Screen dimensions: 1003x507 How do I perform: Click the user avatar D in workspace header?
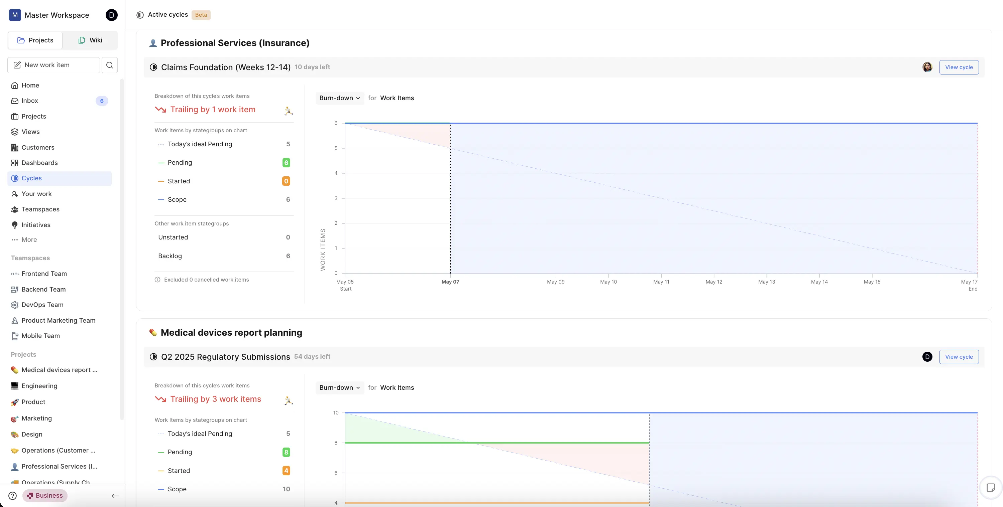point(111,15)
